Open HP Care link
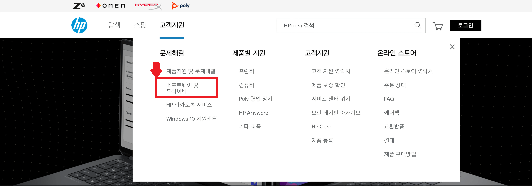Viewport: 532px width, 186px height. [321, 126]
